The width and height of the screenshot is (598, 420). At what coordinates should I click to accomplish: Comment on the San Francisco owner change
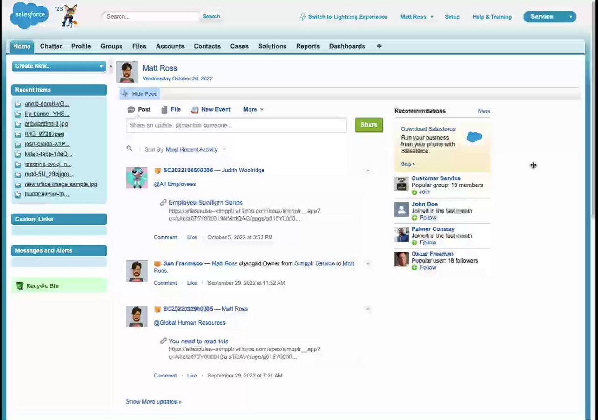165,283
